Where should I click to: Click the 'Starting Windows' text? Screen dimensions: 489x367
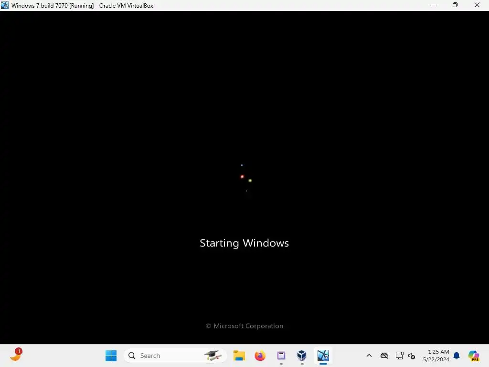(x=244, y=243)
